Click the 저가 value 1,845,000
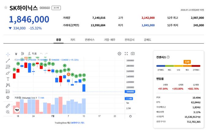This screenshot has width=208, height=131. click(x=148, y=25)
